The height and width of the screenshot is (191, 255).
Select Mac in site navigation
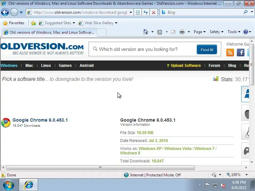(x=29, y=66)
